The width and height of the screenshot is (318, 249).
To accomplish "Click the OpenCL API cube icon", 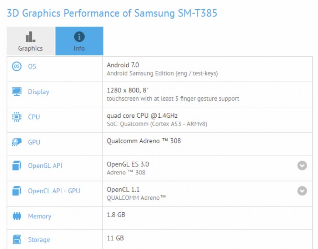I will pos(17,191).
